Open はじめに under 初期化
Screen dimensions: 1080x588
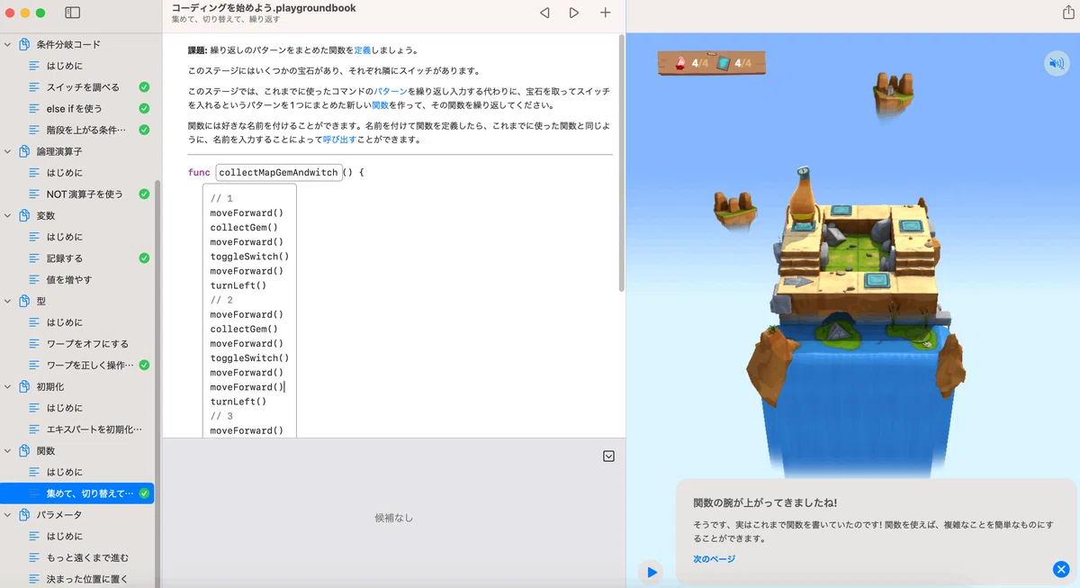65,408
